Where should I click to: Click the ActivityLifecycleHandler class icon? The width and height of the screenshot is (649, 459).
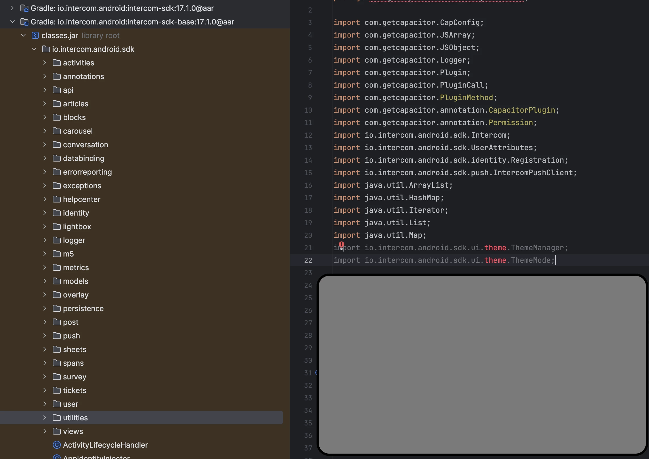pyautogui.click(x=57, y=445)
